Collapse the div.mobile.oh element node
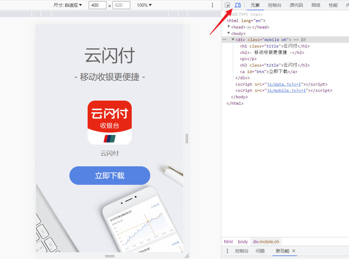The width and height of the screenshot is (349, 259). (x=233, y=39)
